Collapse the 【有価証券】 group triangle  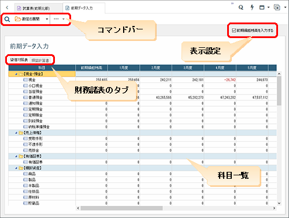(x=16, y=156)
